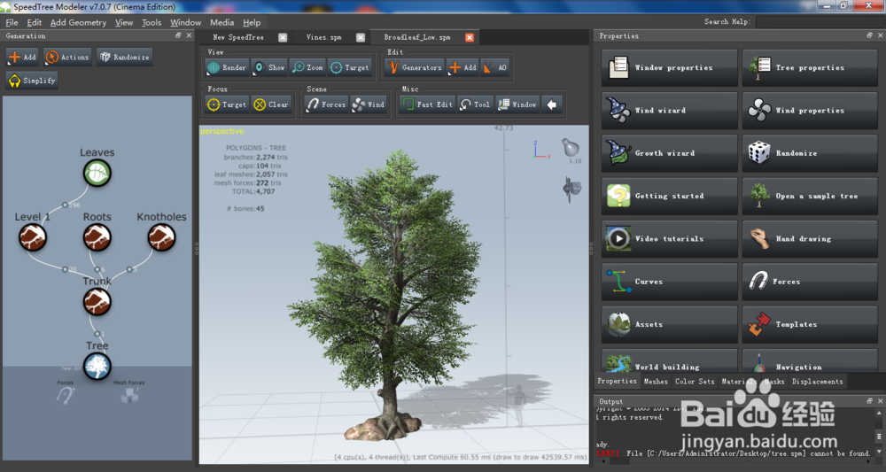Click the XYZ axis gizmo in the viewport
Viewport: 886px width, 472px height.
pos(540,150)
